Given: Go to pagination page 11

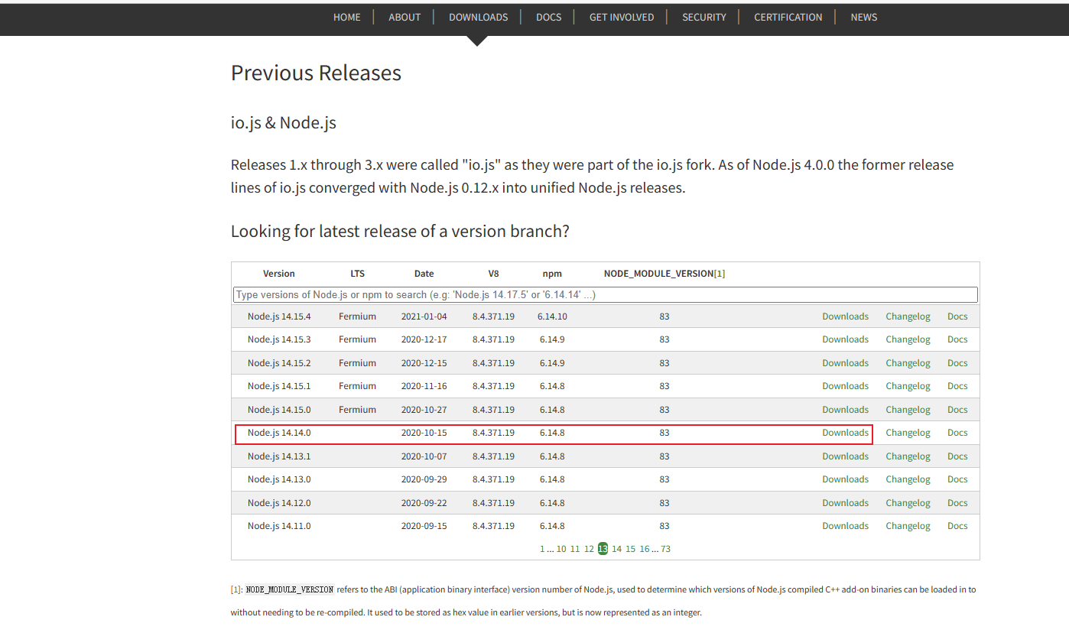Looking at the screenshot, I should (575, 549).
